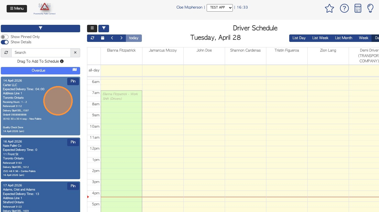Open the calculator icon
Screen dimensions: 379x212
(x=358, y=9)
